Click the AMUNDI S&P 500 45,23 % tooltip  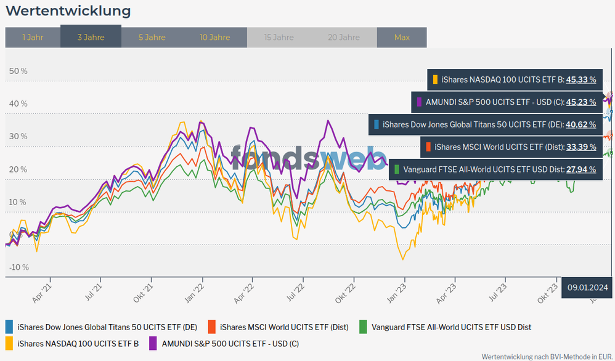pyautogui.click(x=506, y=102)
